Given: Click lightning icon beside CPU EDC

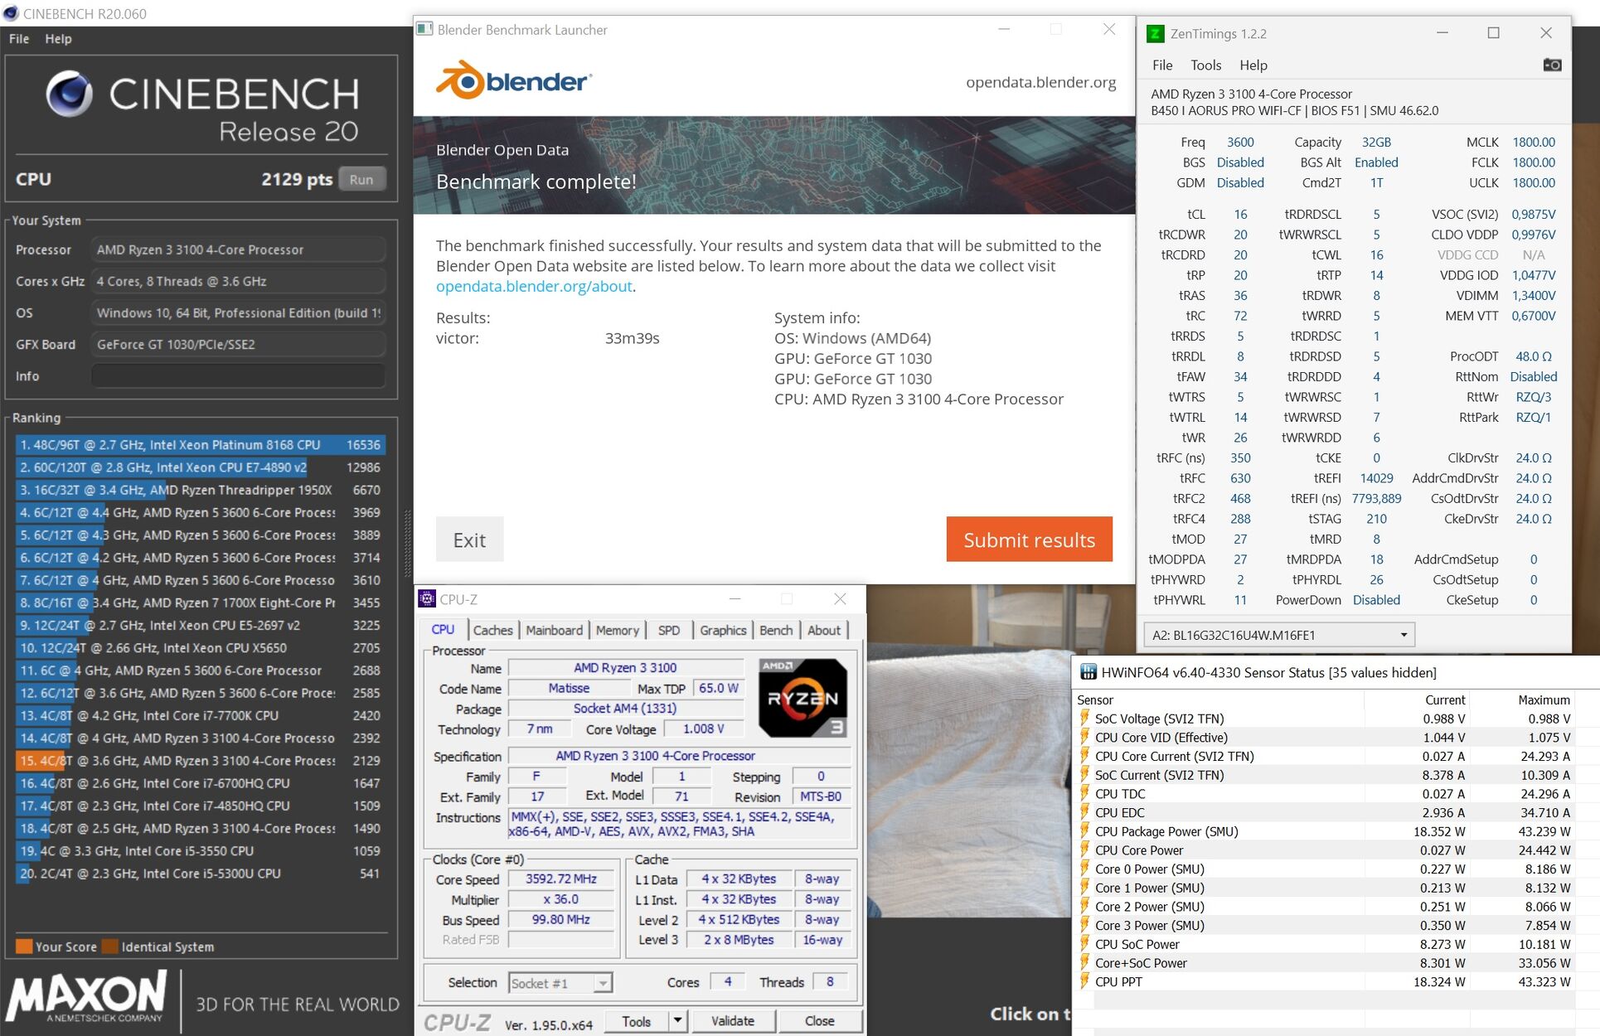Looking at the screenshot, I should click(1084, 813).
